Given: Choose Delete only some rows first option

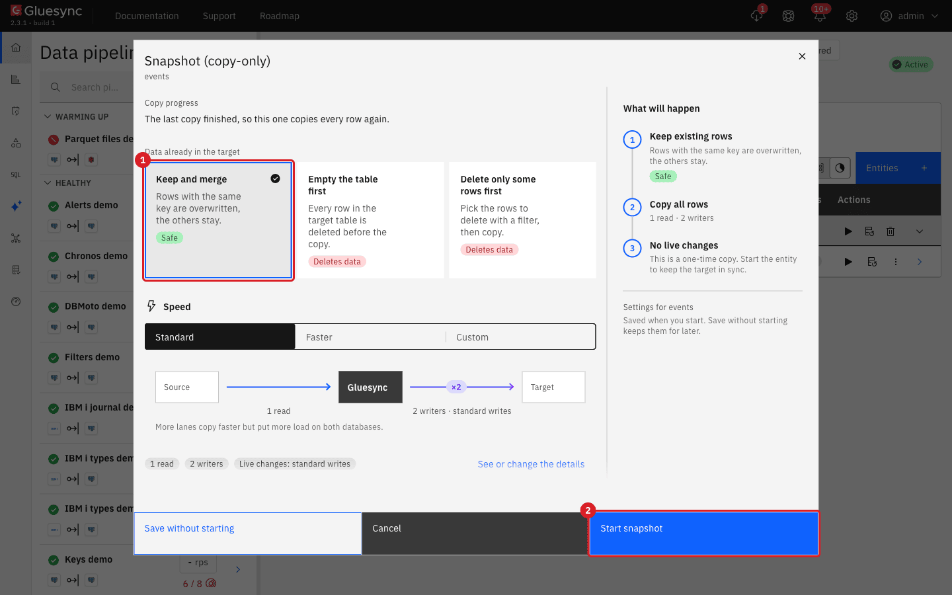Looking at the screenshot, I should (522, 220).
